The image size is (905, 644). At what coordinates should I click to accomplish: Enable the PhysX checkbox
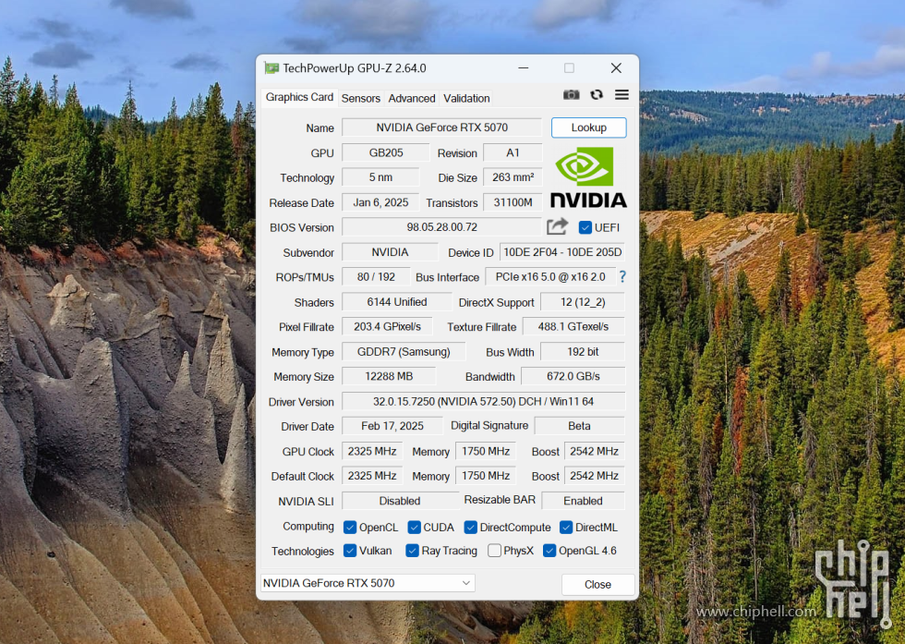[494, 551]
